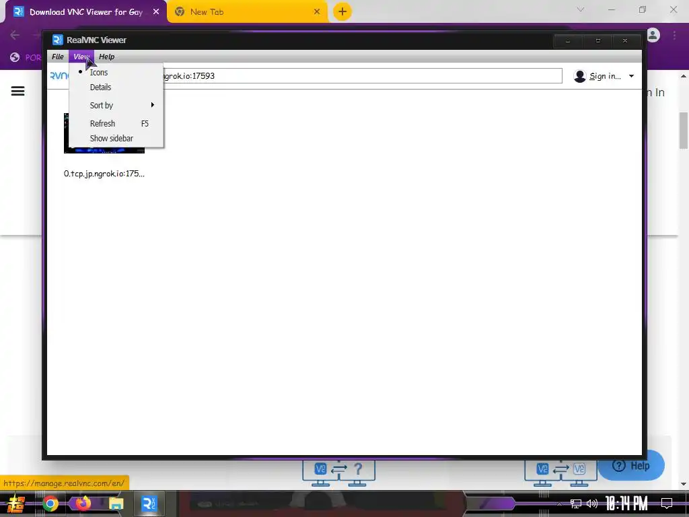Viewport: 689px width, 517px height.
Task: Click the network tray icon
Action: 575,504
